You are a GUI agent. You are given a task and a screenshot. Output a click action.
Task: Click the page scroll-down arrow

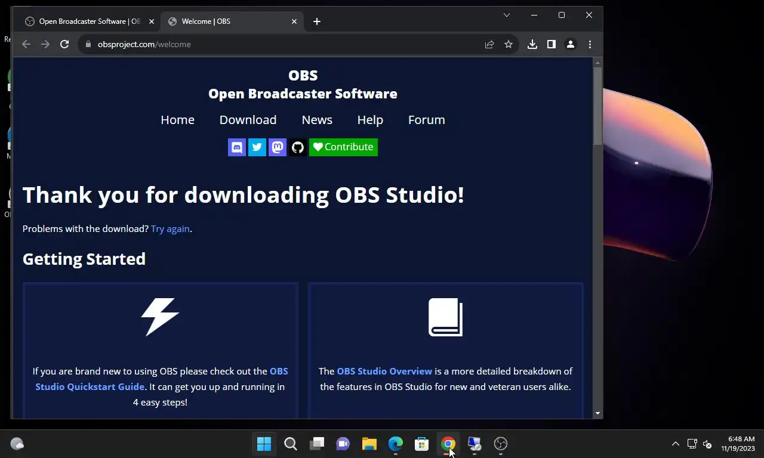598,413
